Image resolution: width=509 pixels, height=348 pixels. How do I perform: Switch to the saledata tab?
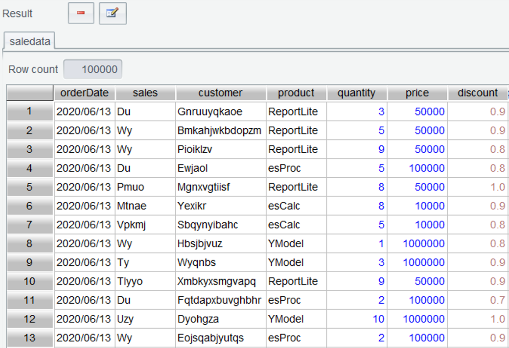tap(30, 42)
